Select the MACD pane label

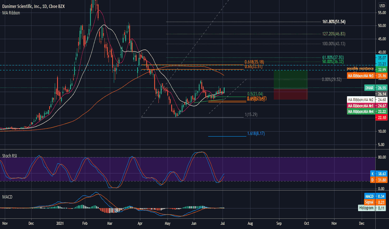(8, 197)
